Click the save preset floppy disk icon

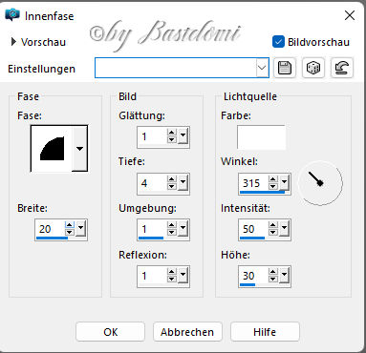[285, 68]
